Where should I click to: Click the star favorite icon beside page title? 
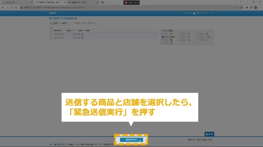point(76,19)
